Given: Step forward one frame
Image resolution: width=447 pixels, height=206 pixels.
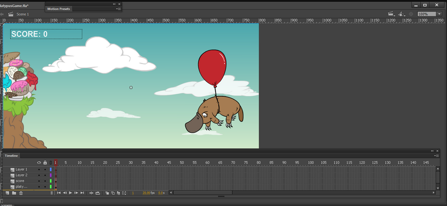Looking at the screenshot, I should pyautogui.click(x=76, y=193).
